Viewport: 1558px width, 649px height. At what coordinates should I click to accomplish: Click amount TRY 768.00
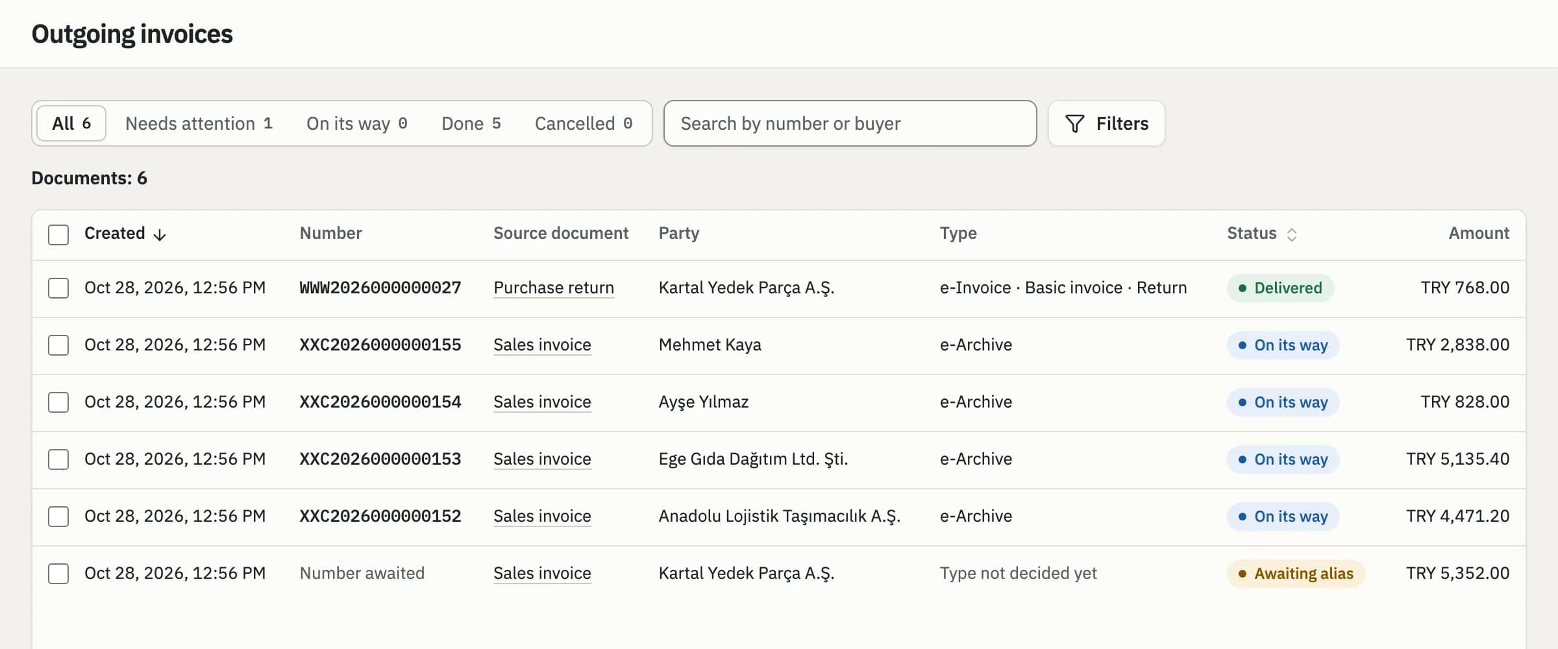click(1465, 288)
